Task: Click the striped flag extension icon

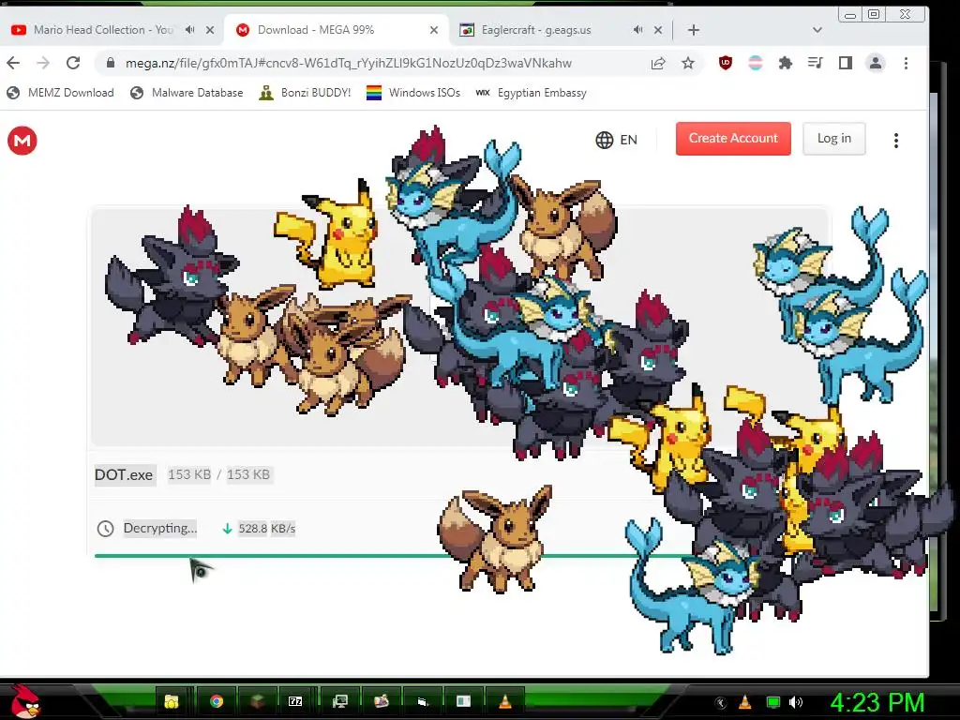Action: pyautogui.click(x=756, y=63)
